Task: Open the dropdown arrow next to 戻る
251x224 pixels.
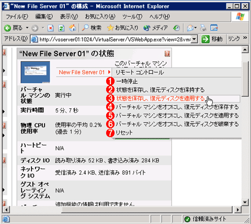Action: tap(27, 28)
